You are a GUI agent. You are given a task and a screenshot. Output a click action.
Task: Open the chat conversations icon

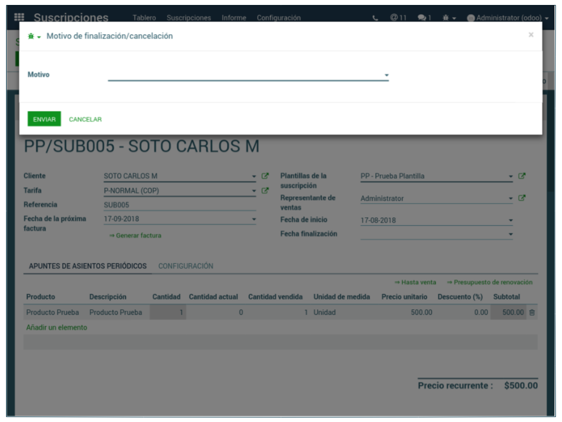tap(423, 18)
